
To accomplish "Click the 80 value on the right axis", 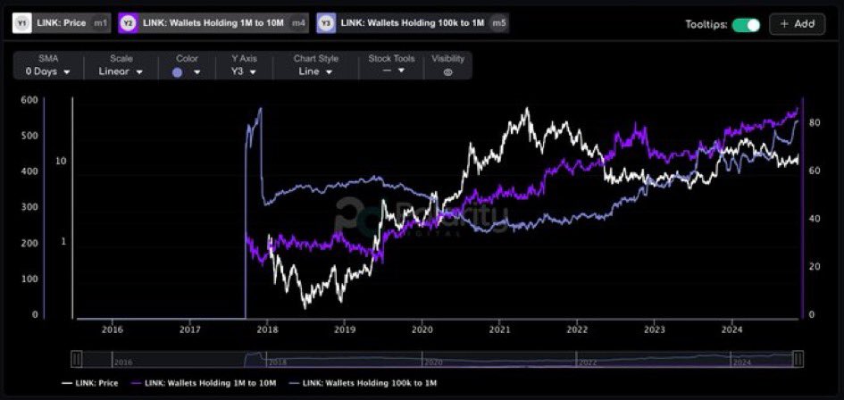I will click(815, 122).
